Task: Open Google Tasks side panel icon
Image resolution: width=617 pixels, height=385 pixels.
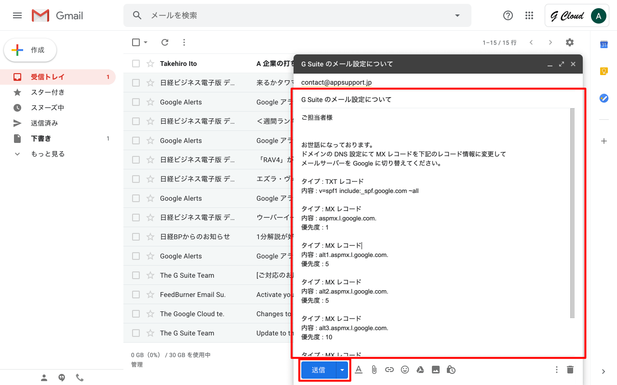Action: (604, 98)
